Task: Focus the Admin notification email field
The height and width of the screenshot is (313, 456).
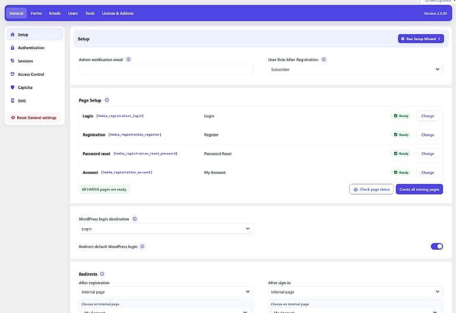Action: 166,69
